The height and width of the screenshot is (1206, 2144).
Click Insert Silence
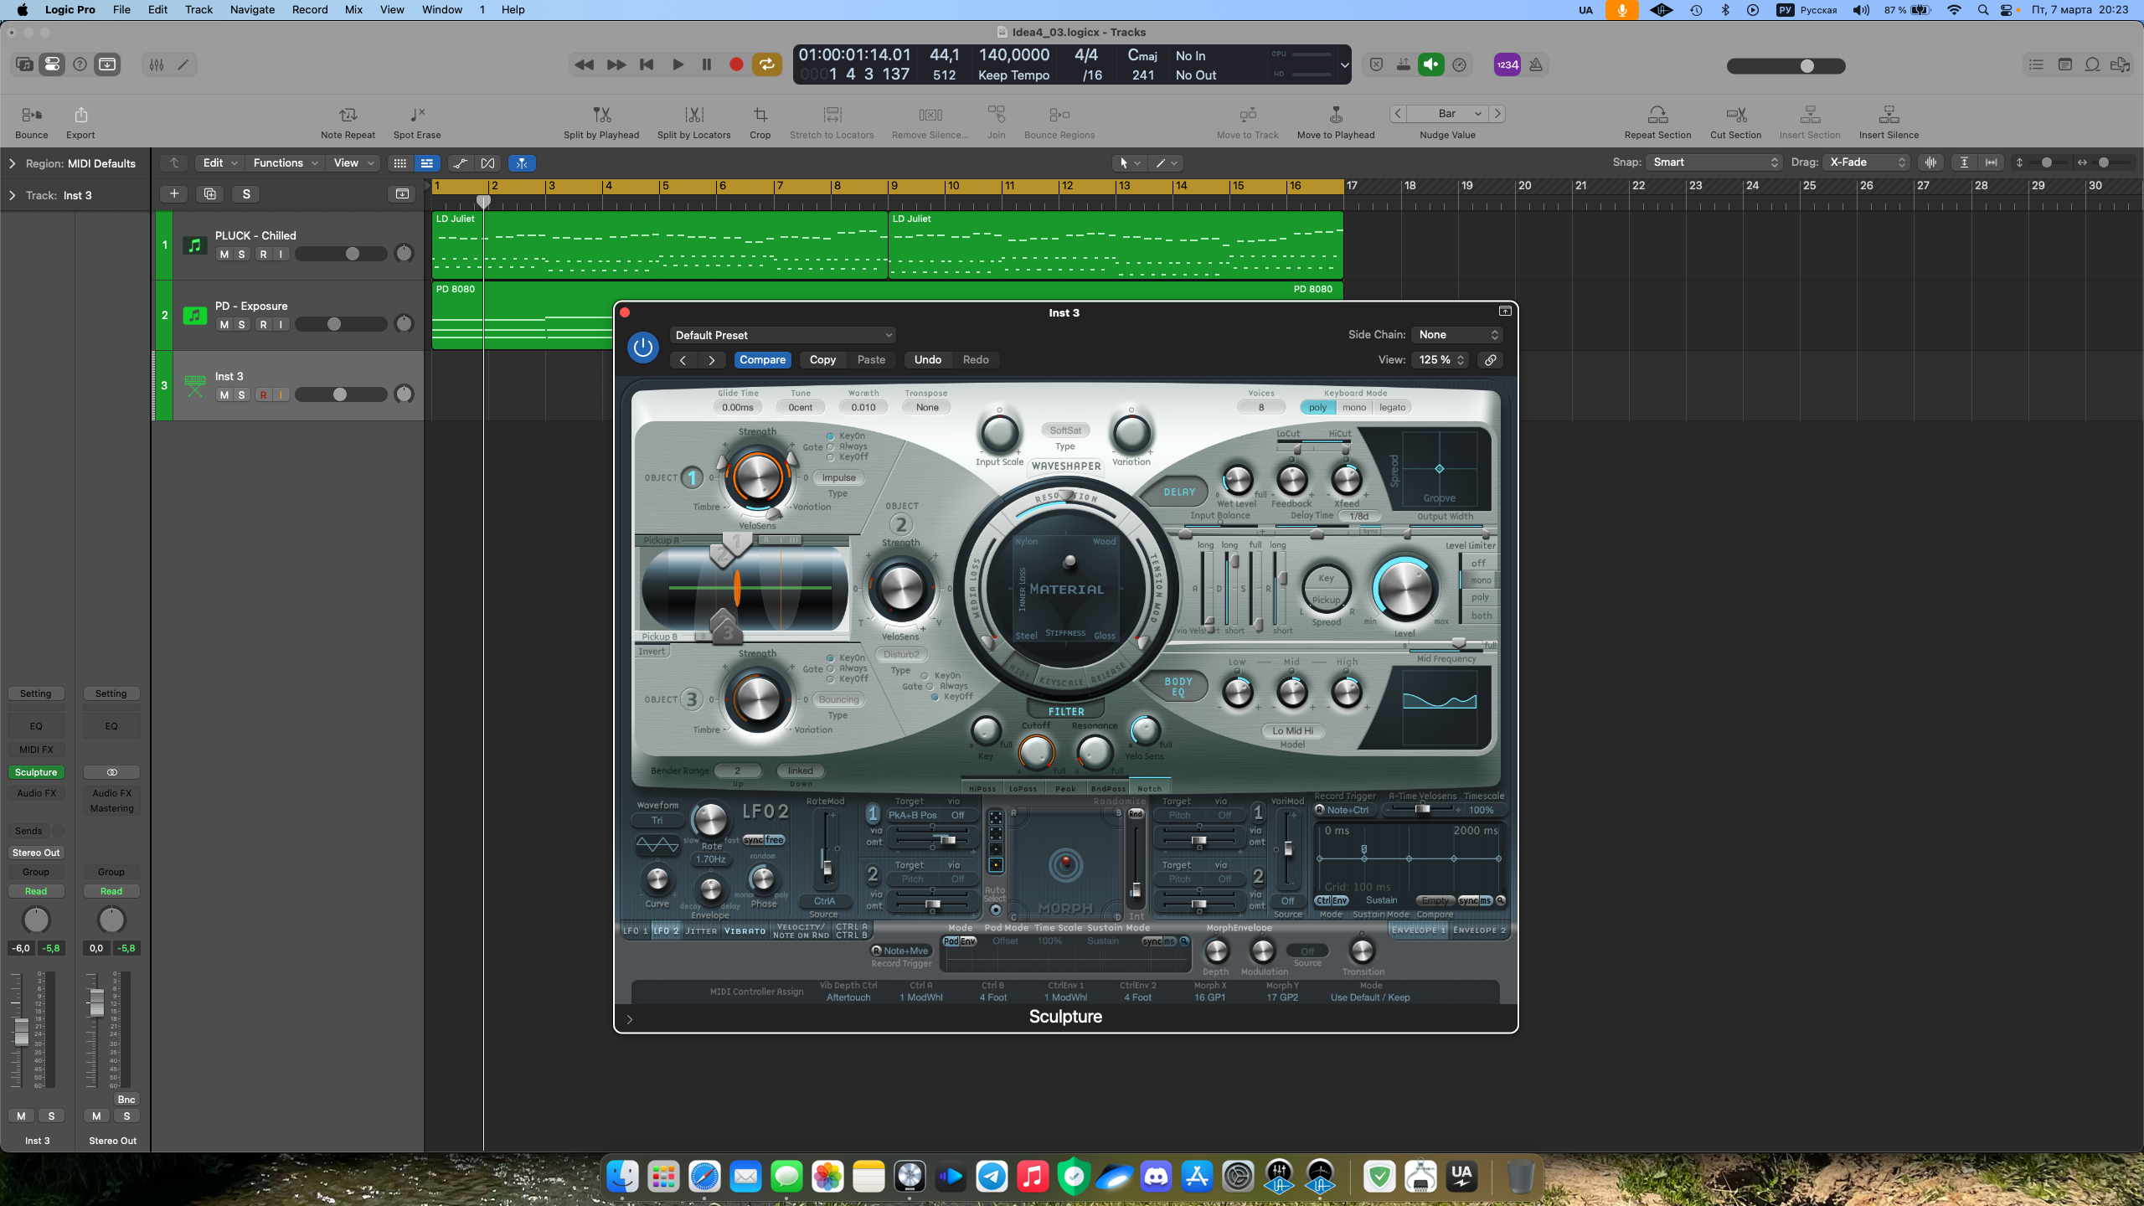pyautogui.click(x=1889, y=122)
